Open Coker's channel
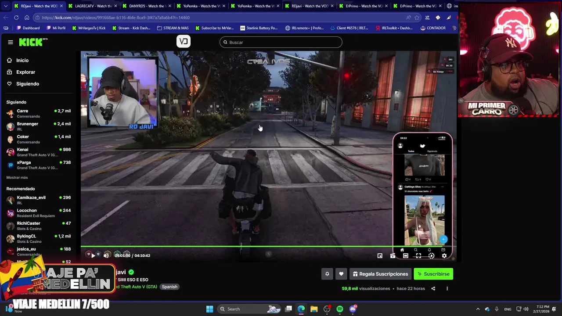Image resolution: width=562 pixels, height=316 pixels. coord(38,139)
